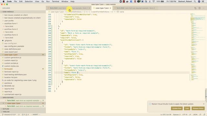Change the LF end-of-line sequence
207x116 pixels.
tap(190, 115)
